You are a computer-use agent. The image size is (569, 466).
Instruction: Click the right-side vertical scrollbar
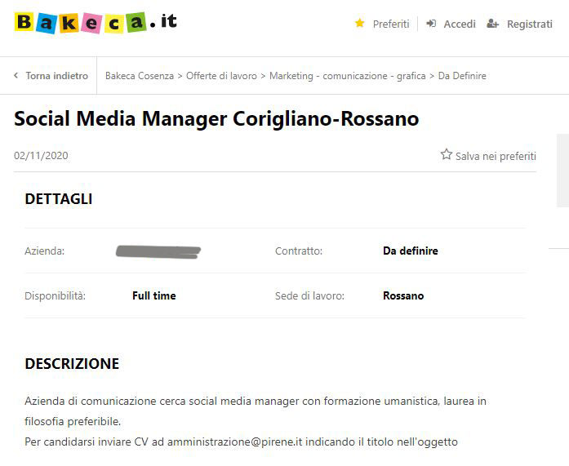(x=562, y=170)
